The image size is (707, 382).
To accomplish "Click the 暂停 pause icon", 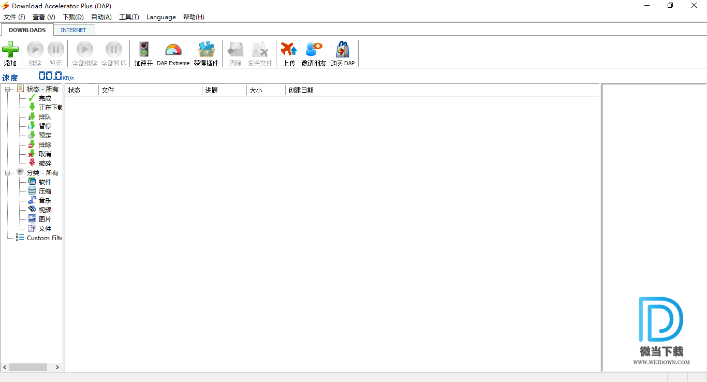I will point(56,50).
